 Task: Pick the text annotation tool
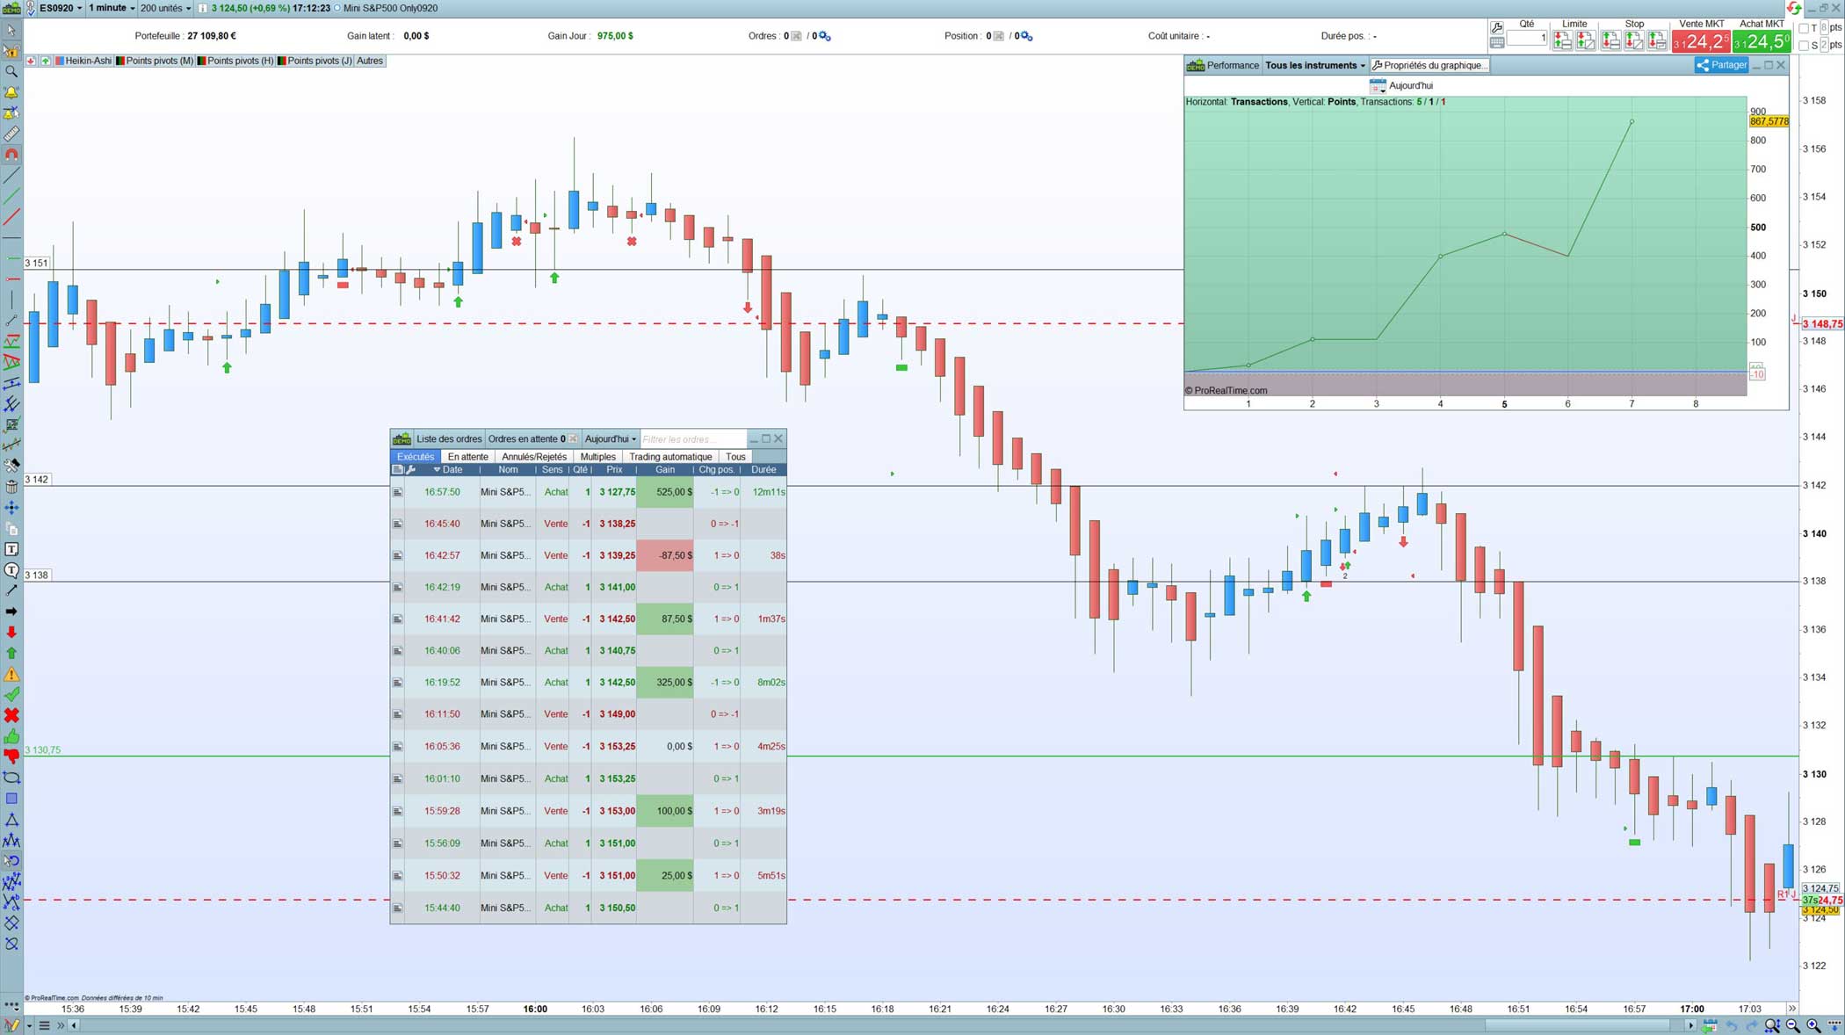click(x=11, y=549)
